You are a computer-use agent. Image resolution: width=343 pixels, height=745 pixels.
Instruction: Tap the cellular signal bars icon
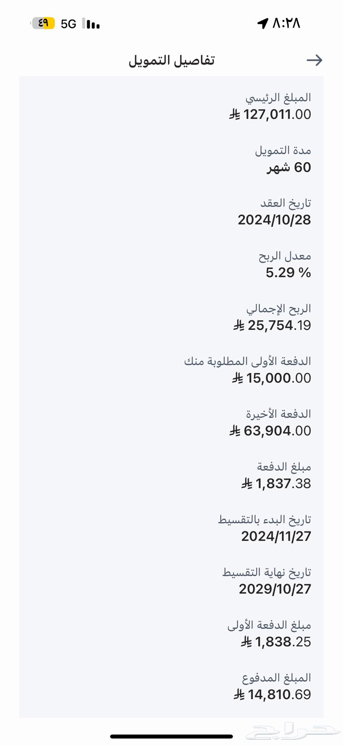[91, 24]
